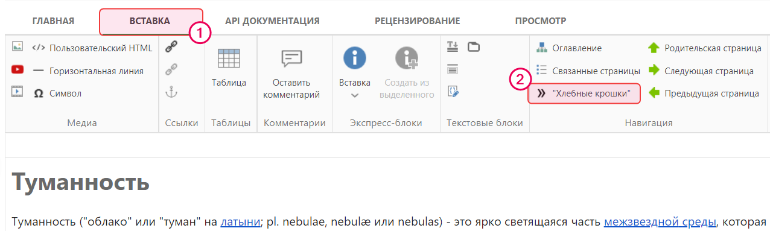
Task: Insert an anchor with anchor icon
Action: click(x=171, y=92)
